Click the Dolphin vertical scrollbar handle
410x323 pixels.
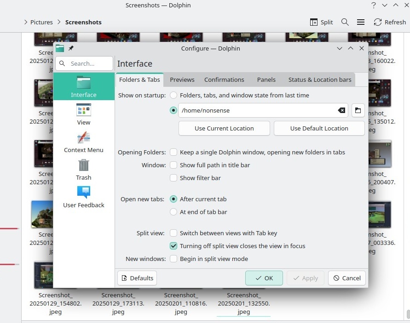pos(408,314)
